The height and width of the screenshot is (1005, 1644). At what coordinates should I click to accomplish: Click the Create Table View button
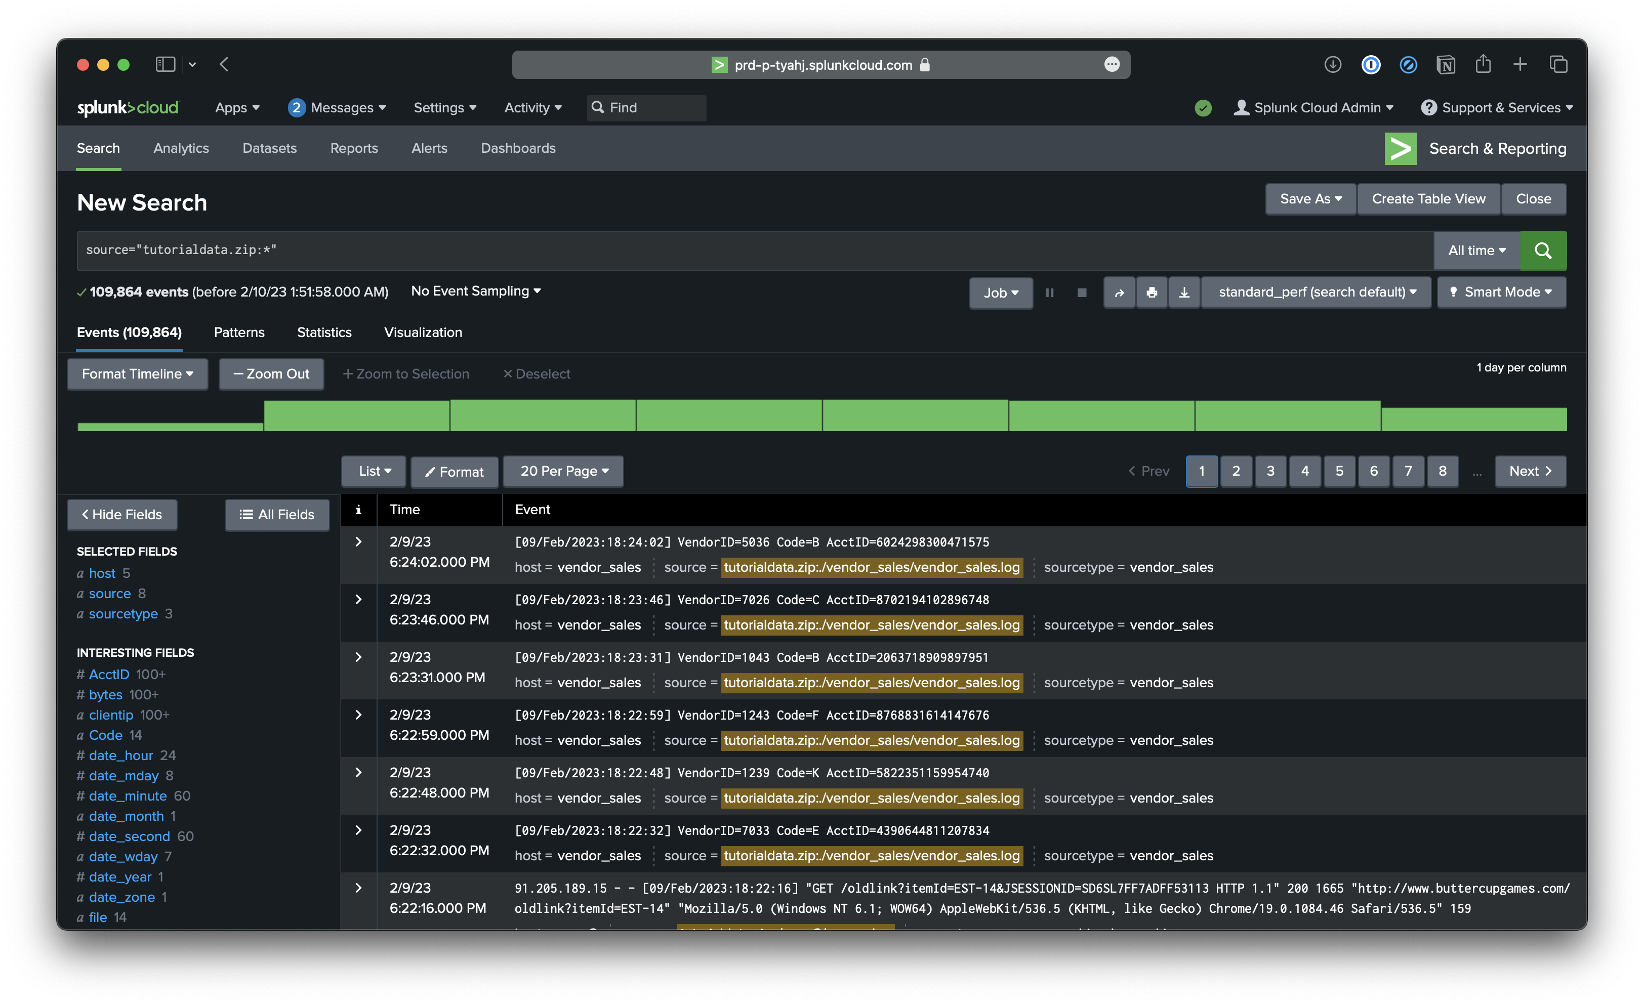pos(1428,199)
